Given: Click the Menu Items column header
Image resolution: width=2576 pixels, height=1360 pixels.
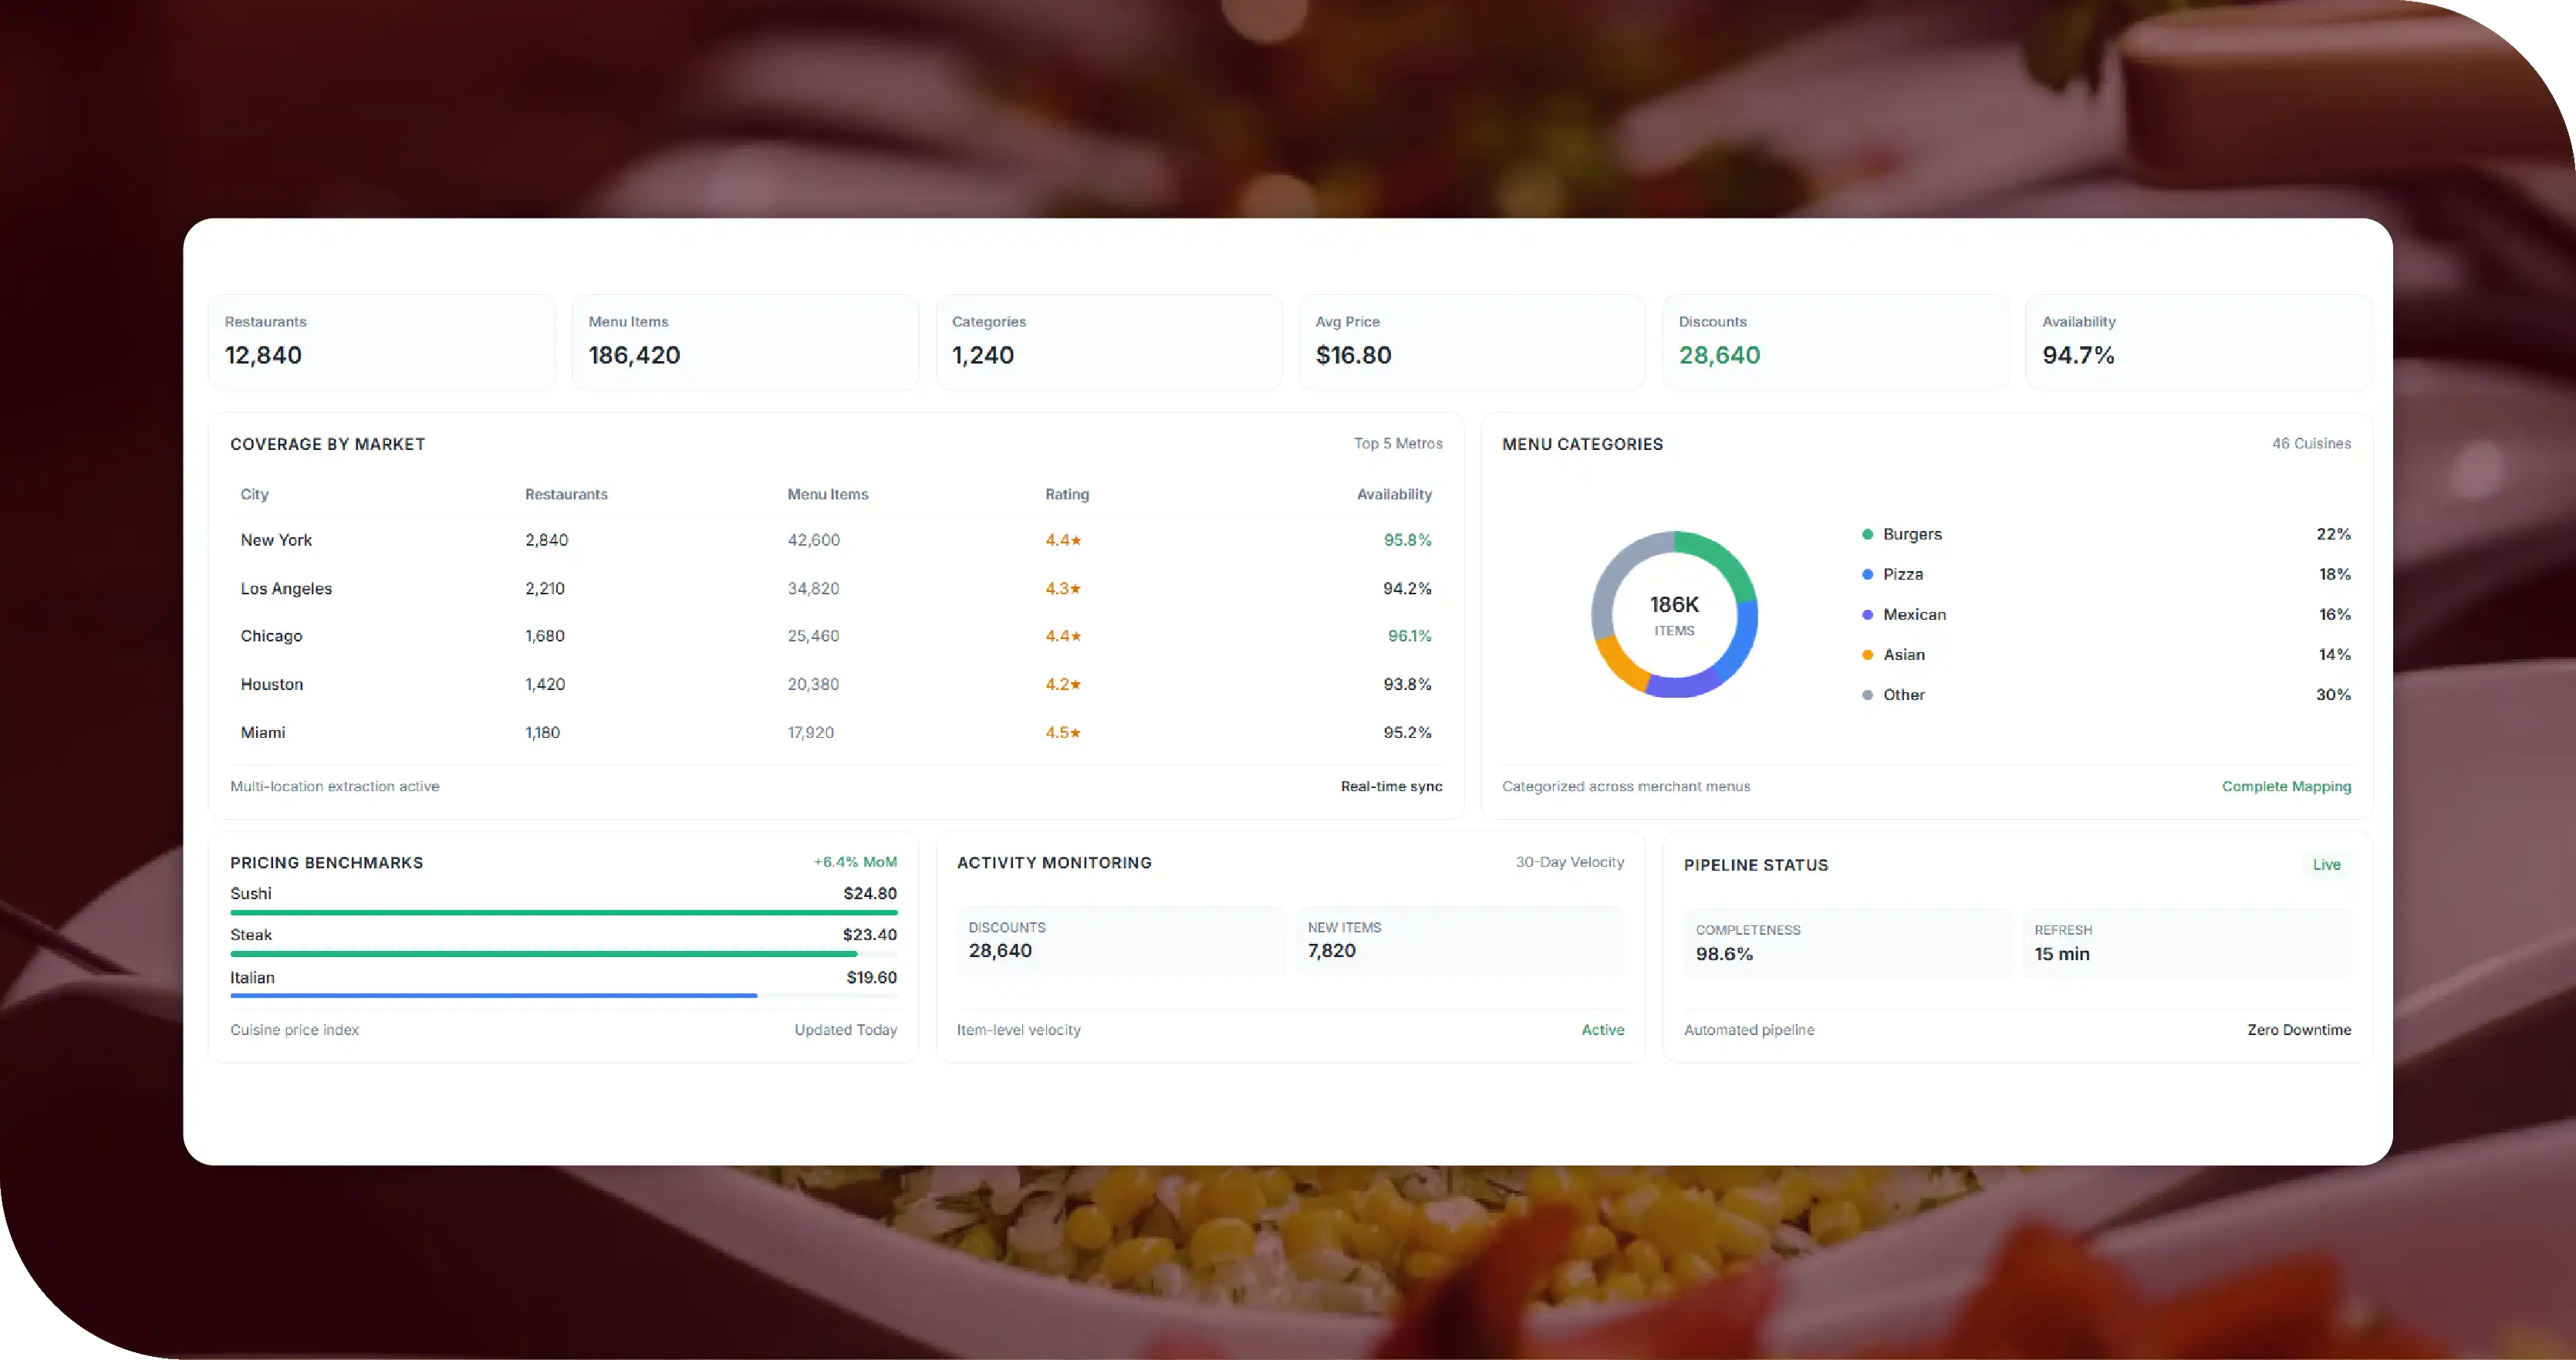Looking at the screenshot, I should pos(828,494).
